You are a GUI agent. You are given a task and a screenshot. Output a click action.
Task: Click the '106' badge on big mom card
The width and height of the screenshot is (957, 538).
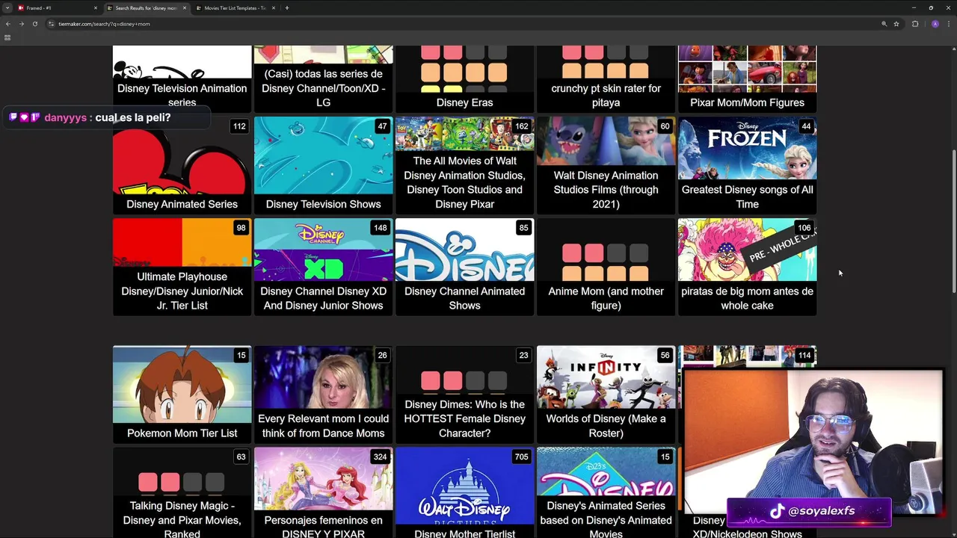coord(804,228)
